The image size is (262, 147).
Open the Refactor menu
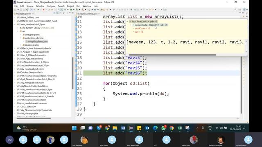click(x=40, y=6)
